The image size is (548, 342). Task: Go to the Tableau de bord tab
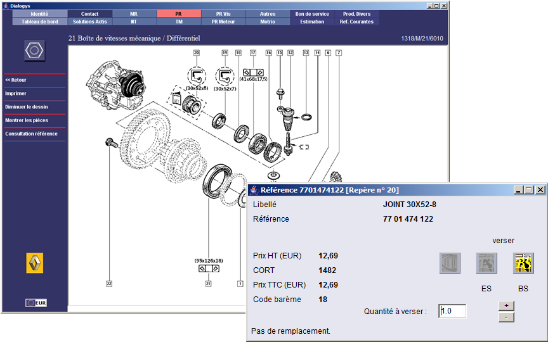pyautogui.click(x=39, y=22)
